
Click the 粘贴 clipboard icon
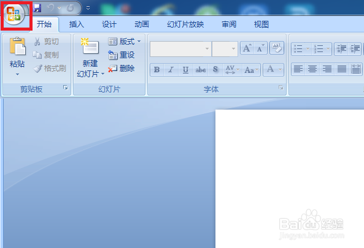click(x=17, y=47)
